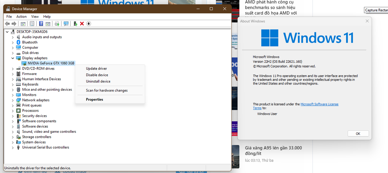This screenshot has height=173, width=388.
Task: Click status bar text 'Uninstalls the driver'
Action: [x=37, y=168]
